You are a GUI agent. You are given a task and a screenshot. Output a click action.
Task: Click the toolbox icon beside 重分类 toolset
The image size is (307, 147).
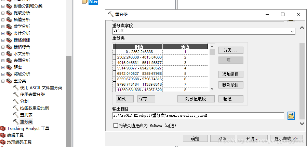(9, 81)
